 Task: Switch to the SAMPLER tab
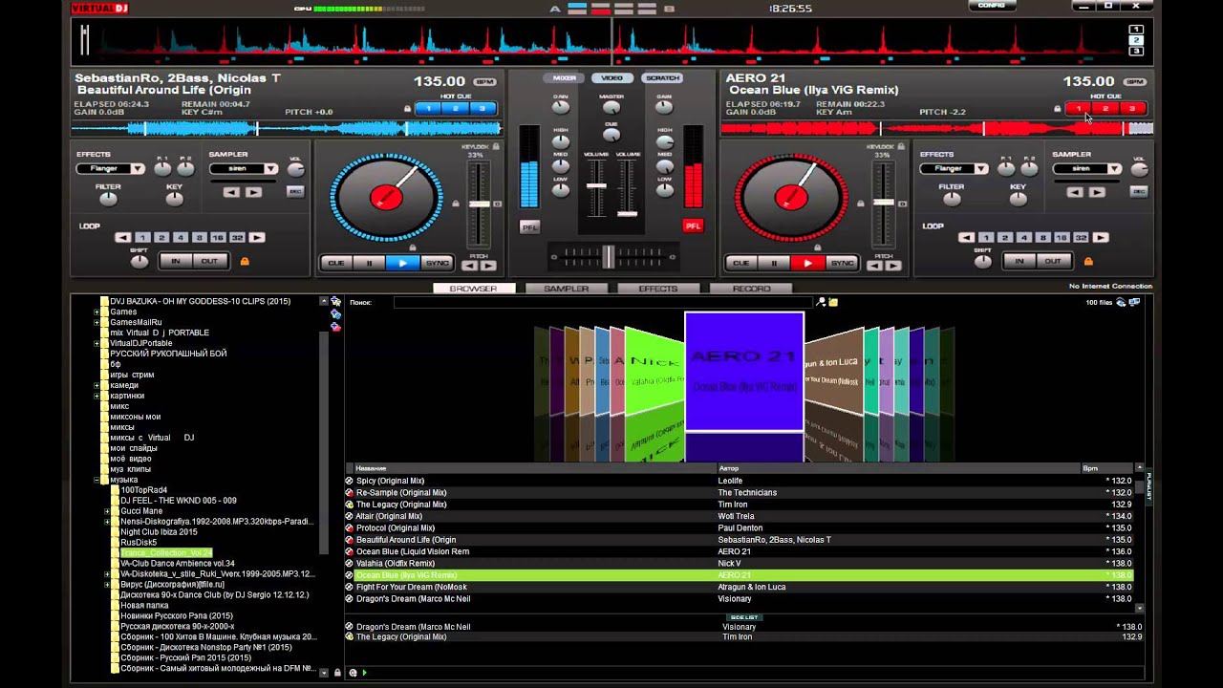tap(567, 289)
